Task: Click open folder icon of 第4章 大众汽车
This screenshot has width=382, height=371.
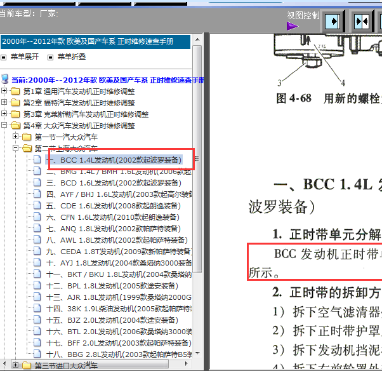Action: click(x=16, y=125)
